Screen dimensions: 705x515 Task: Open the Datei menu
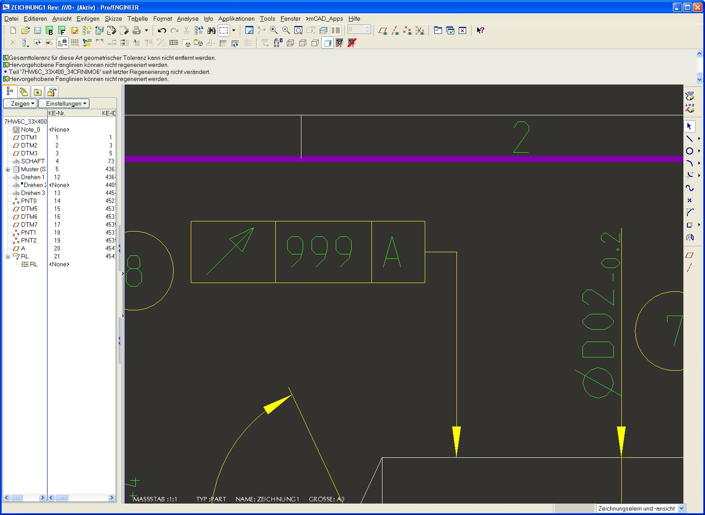pyautogui.click(x=11, y=18)
